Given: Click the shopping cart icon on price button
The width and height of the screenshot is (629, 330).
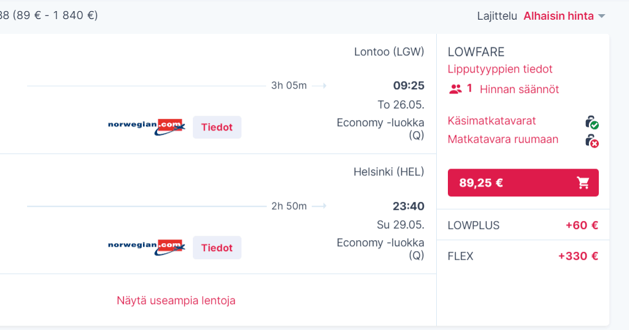Looking at the screenshot, I should (x=583, y=183).
